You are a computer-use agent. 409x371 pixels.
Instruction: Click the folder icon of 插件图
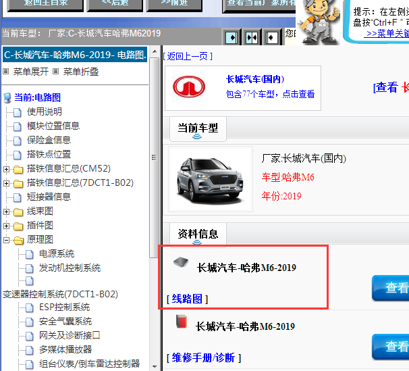click(x=18, y=226)
